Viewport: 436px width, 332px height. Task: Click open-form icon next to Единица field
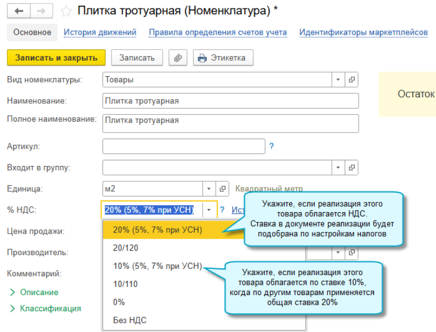point(223,189)
